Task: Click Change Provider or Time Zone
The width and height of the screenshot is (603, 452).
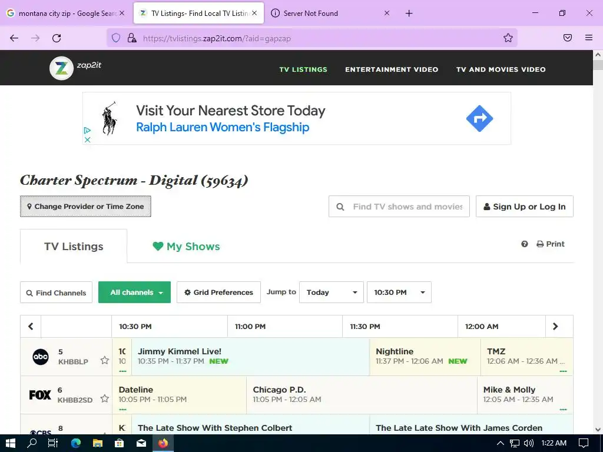Action: pyautogui.click(x=85, y=207)
